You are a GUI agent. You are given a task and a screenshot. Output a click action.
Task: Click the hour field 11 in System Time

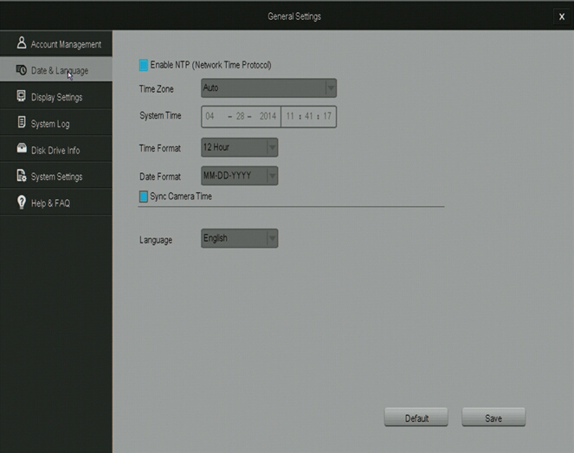[x=290, y=116]
